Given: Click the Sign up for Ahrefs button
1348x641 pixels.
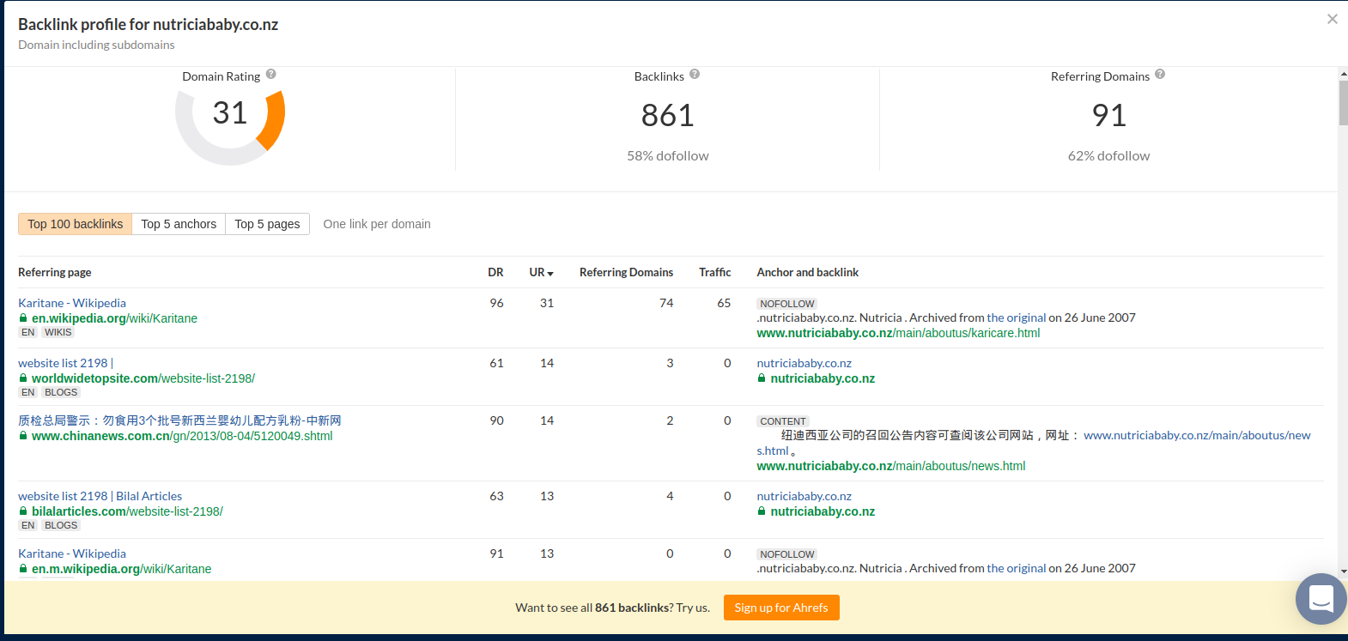Looking at the screenshot, I should coord(781,608).
